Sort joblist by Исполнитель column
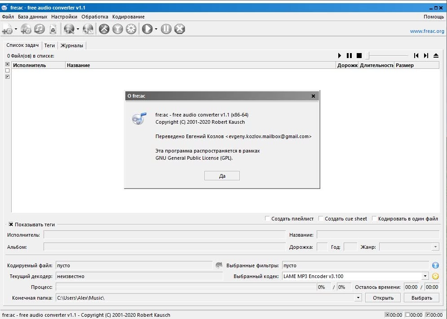 [39, 65]
